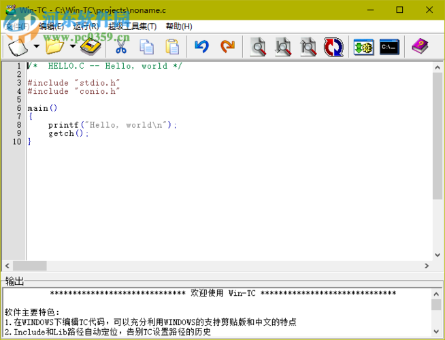445x340 pixels.
Task: Click the Replace red-blue arrows icon
Action: tap(333, 47)
